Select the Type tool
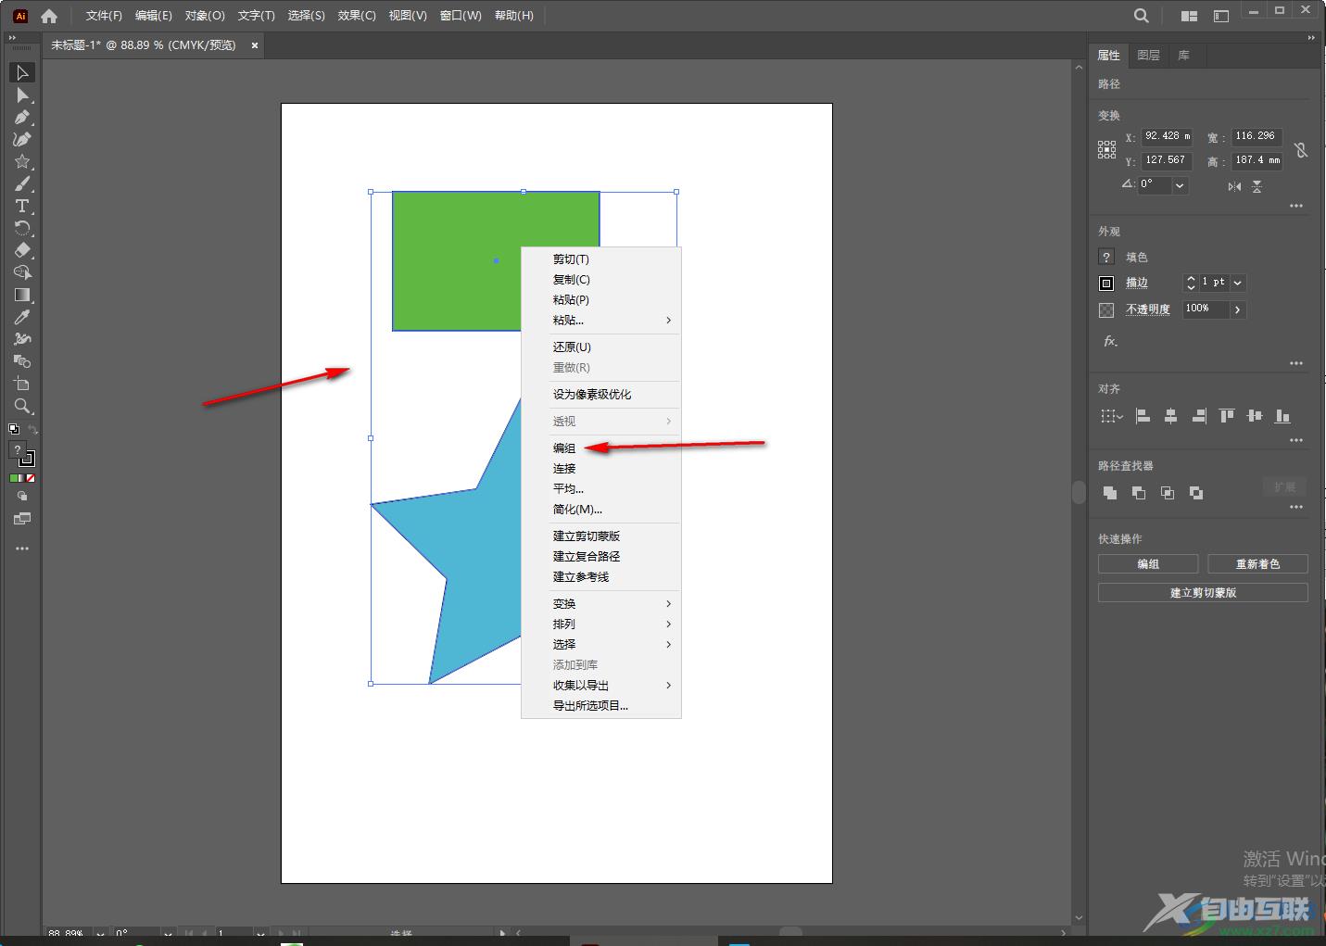Screen dimensions: 1326x946 pyautogui.click(x=22, y=206)
